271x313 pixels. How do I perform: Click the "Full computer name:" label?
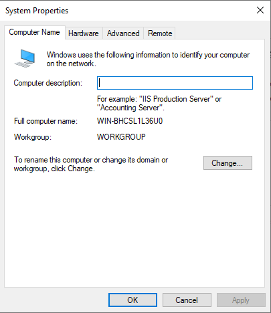point(46,121)
